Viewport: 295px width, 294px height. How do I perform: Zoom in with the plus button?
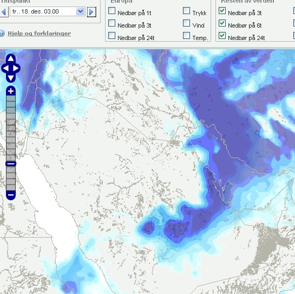(11, 91)
